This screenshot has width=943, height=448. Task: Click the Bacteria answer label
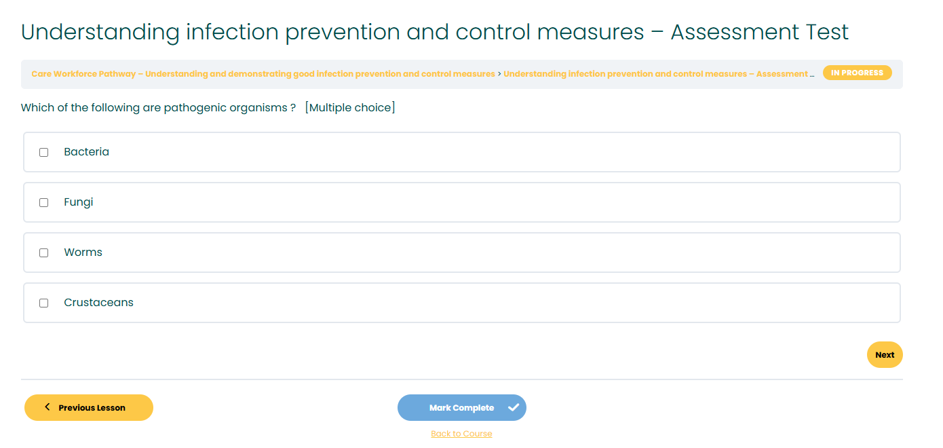[x=87, y=152]
